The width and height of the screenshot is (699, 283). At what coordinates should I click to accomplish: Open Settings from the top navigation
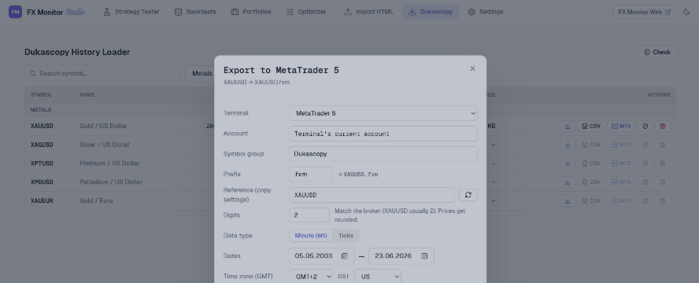point(486,12)
